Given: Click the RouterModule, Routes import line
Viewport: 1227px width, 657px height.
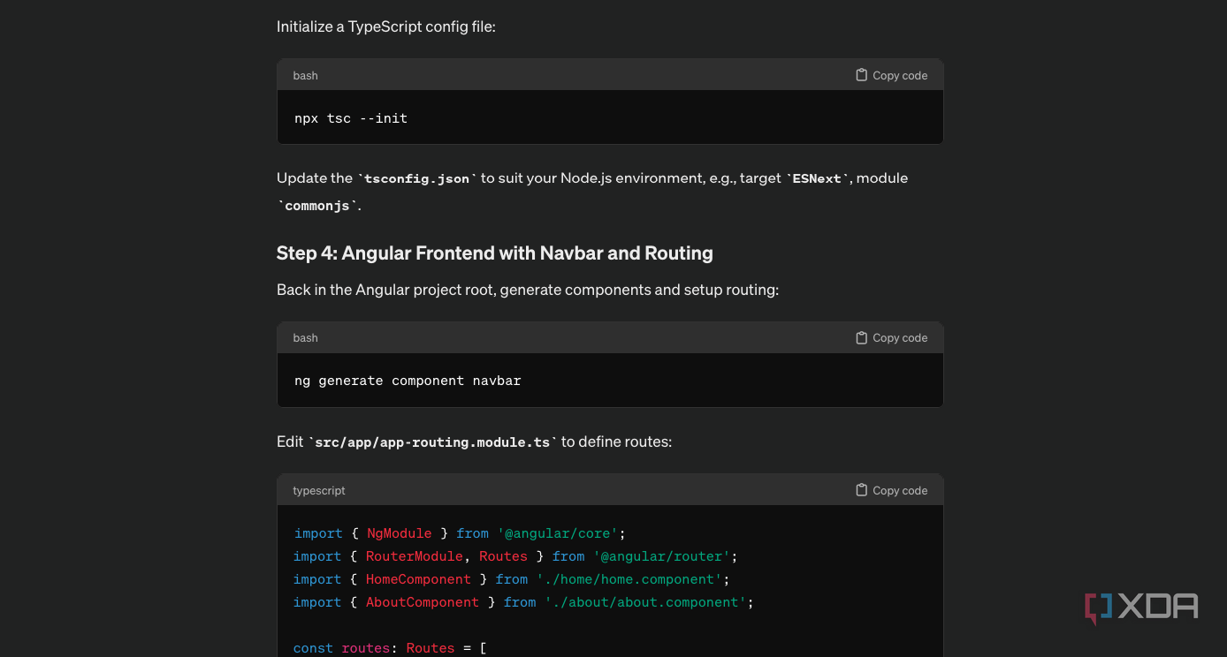Looking at the screenshot, I should (515, 556).
